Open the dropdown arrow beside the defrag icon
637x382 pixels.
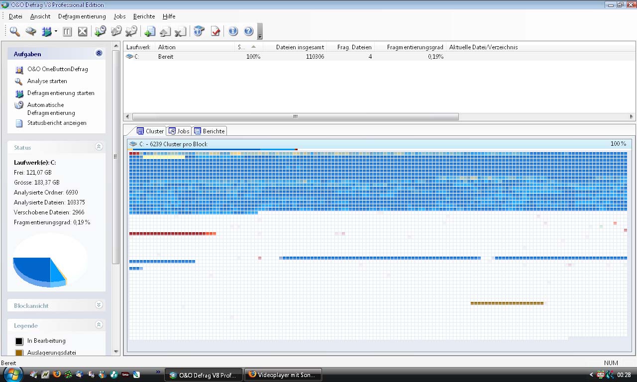56,31
